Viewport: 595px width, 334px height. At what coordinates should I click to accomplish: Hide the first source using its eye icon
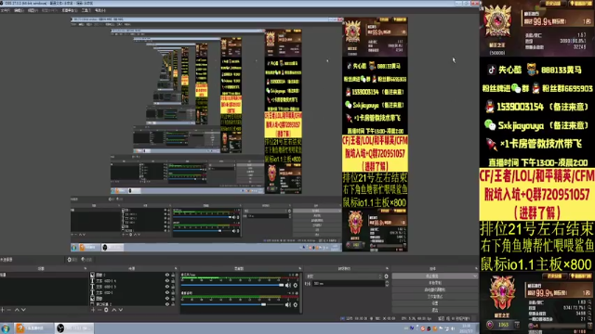[167, 275]
